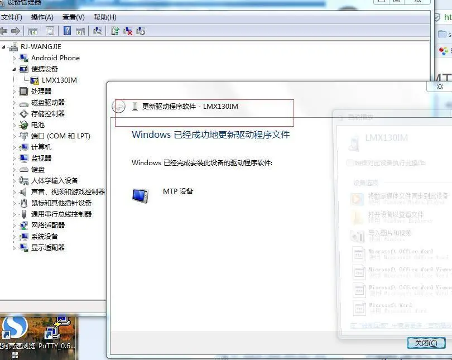Collapse the 便携设备 node
Screen dimensions: 452x360
point(14,69)
